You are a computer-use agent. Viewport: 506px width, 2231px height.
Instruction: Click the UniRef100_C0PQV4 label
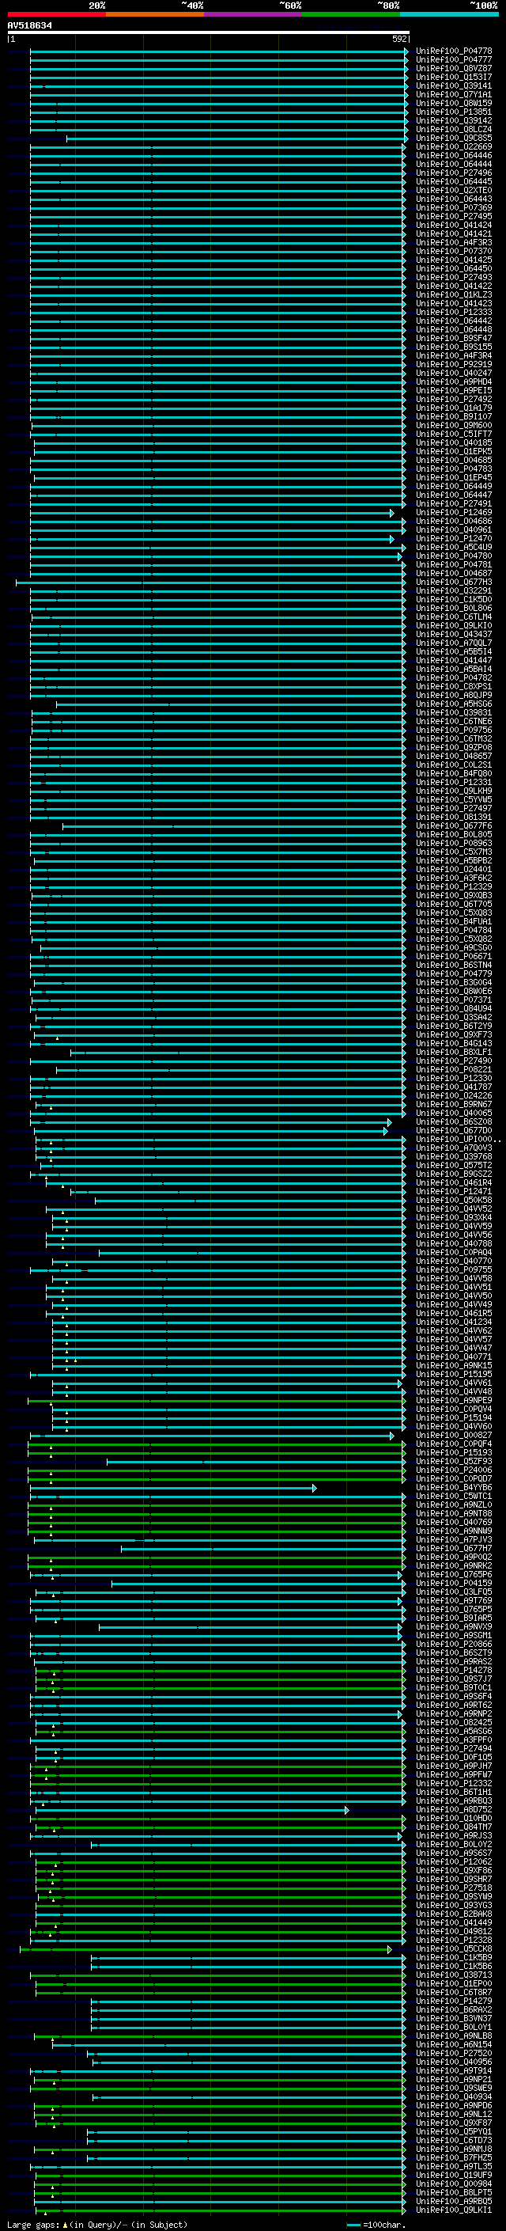[454, 1410]
